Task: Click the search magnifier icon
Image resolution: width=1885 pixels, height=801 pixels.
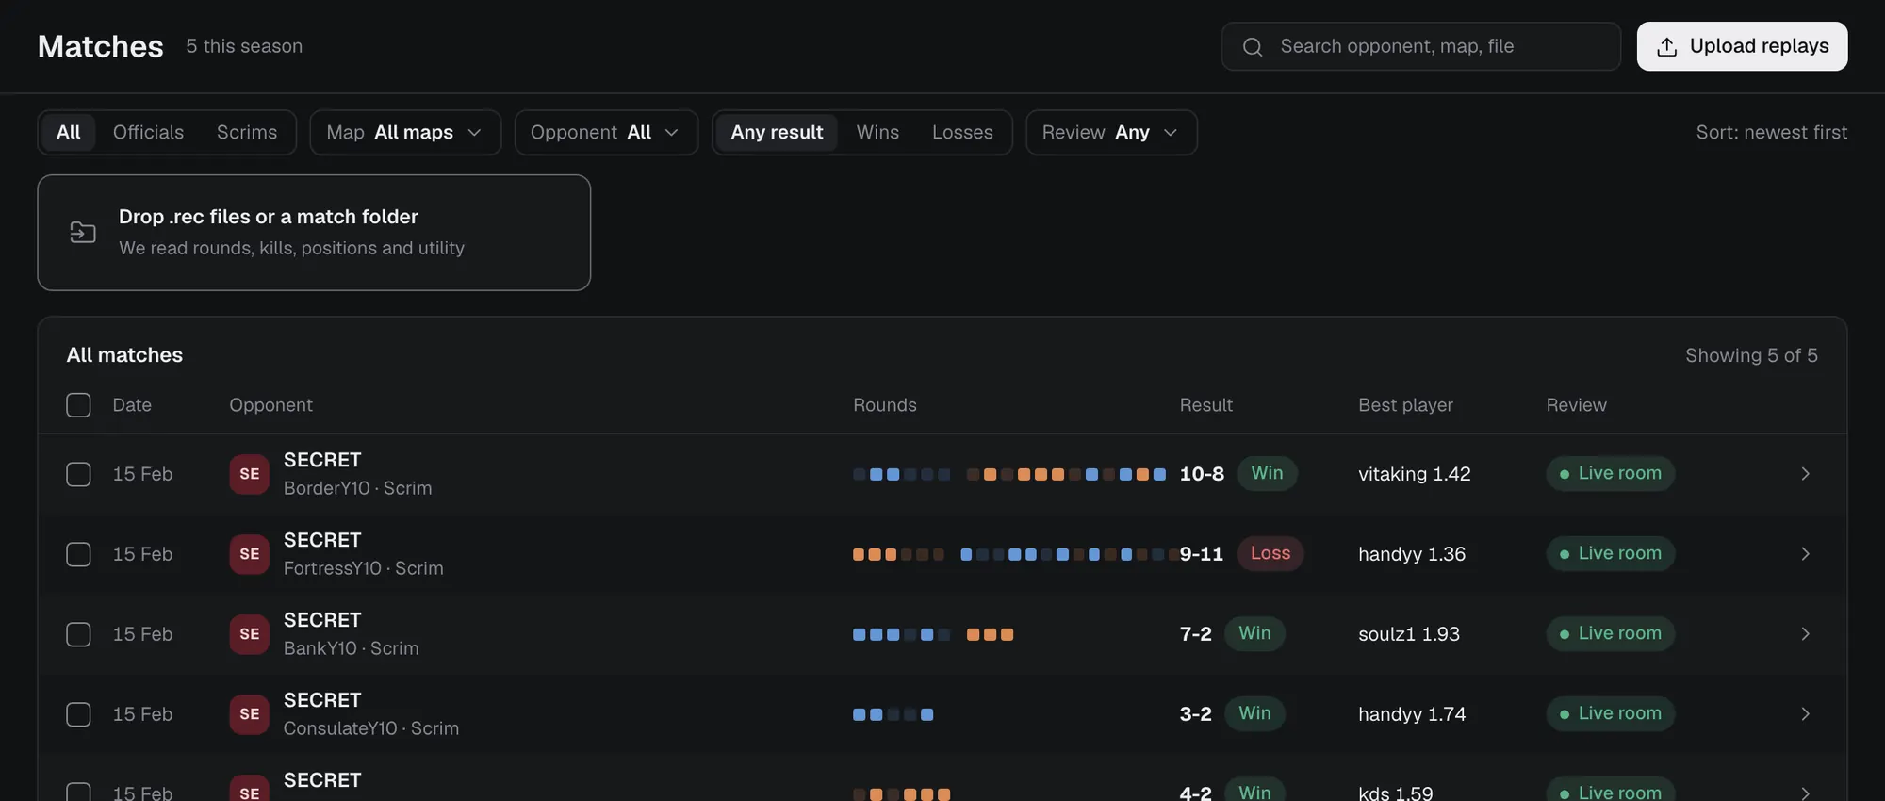Action: click(x=1253, y=46)
